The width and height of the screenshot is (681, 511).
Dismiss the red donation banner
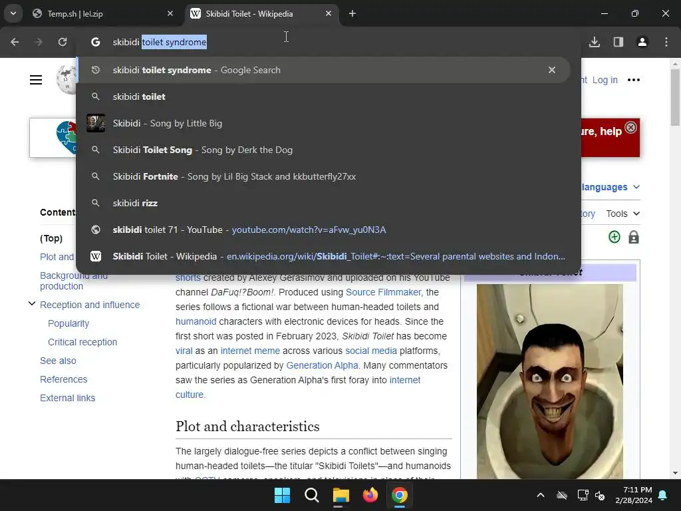pyautogui.click(x=630, y=127)
